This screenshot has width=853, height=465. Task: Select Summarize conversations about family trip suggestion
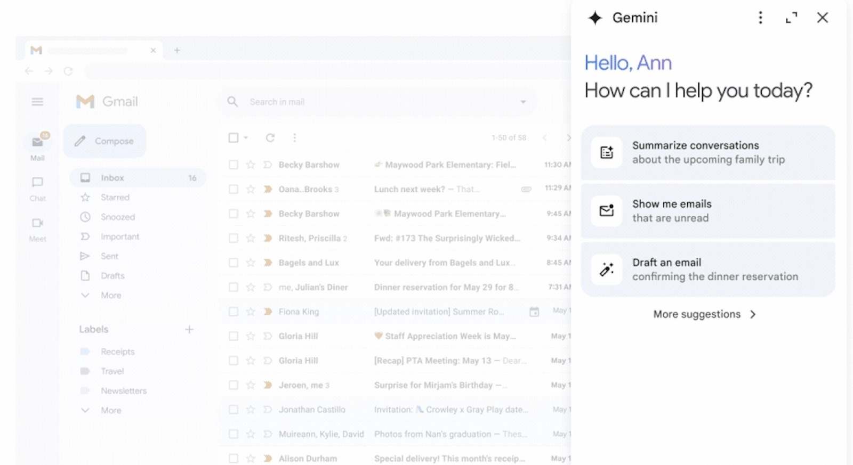tap(708, 152)
